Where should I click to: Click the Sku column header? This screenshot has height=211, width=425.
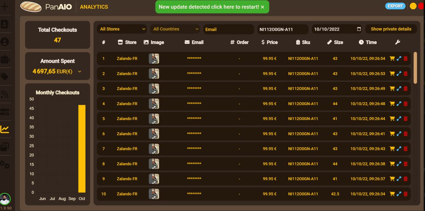tap(303, 42)
